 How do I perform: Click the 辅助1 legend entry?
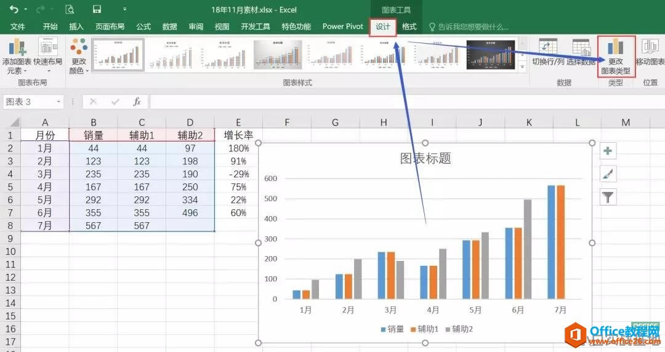[x=424, y=329]
